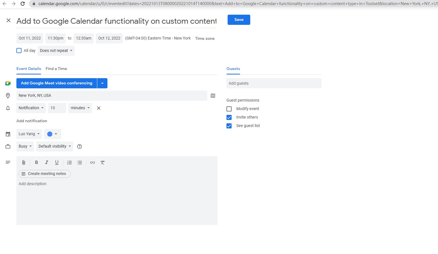Click the Time zone link
438x254 pixels.
(205, 39)
